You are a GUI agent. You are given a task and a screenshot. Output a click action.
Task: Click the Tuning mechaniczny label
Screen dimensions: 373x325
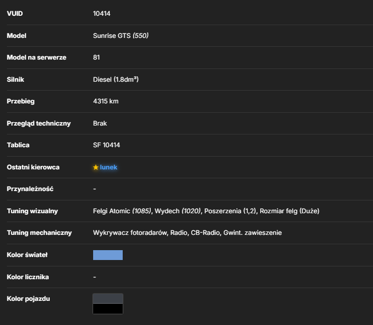(x=39, y=233)
